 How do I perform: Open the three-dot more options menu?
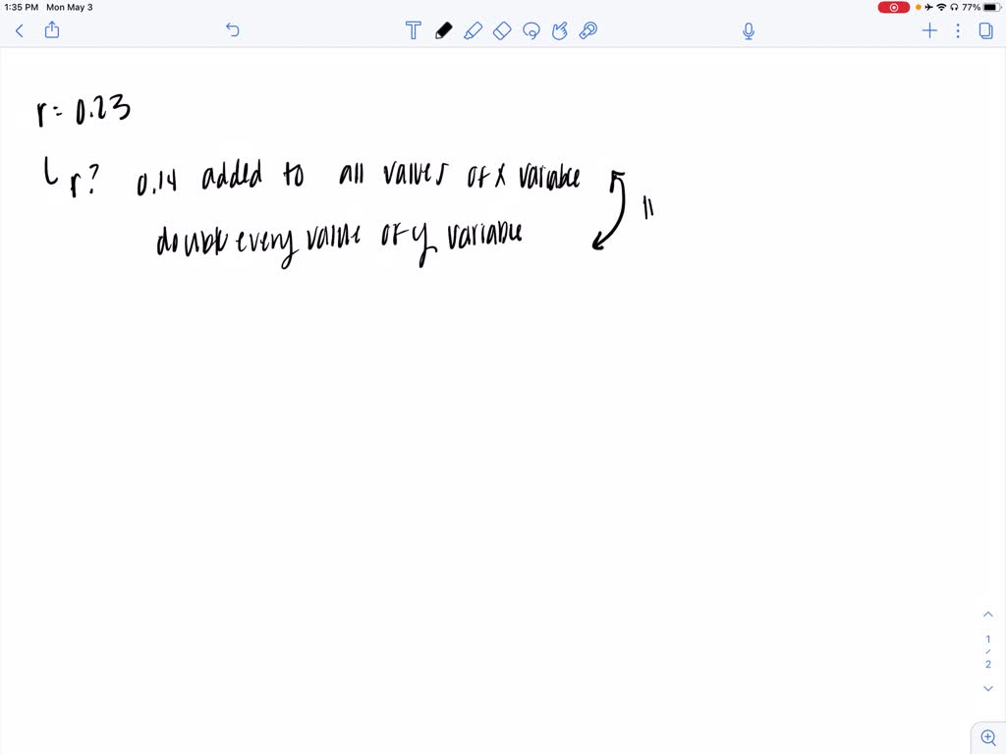958,30
